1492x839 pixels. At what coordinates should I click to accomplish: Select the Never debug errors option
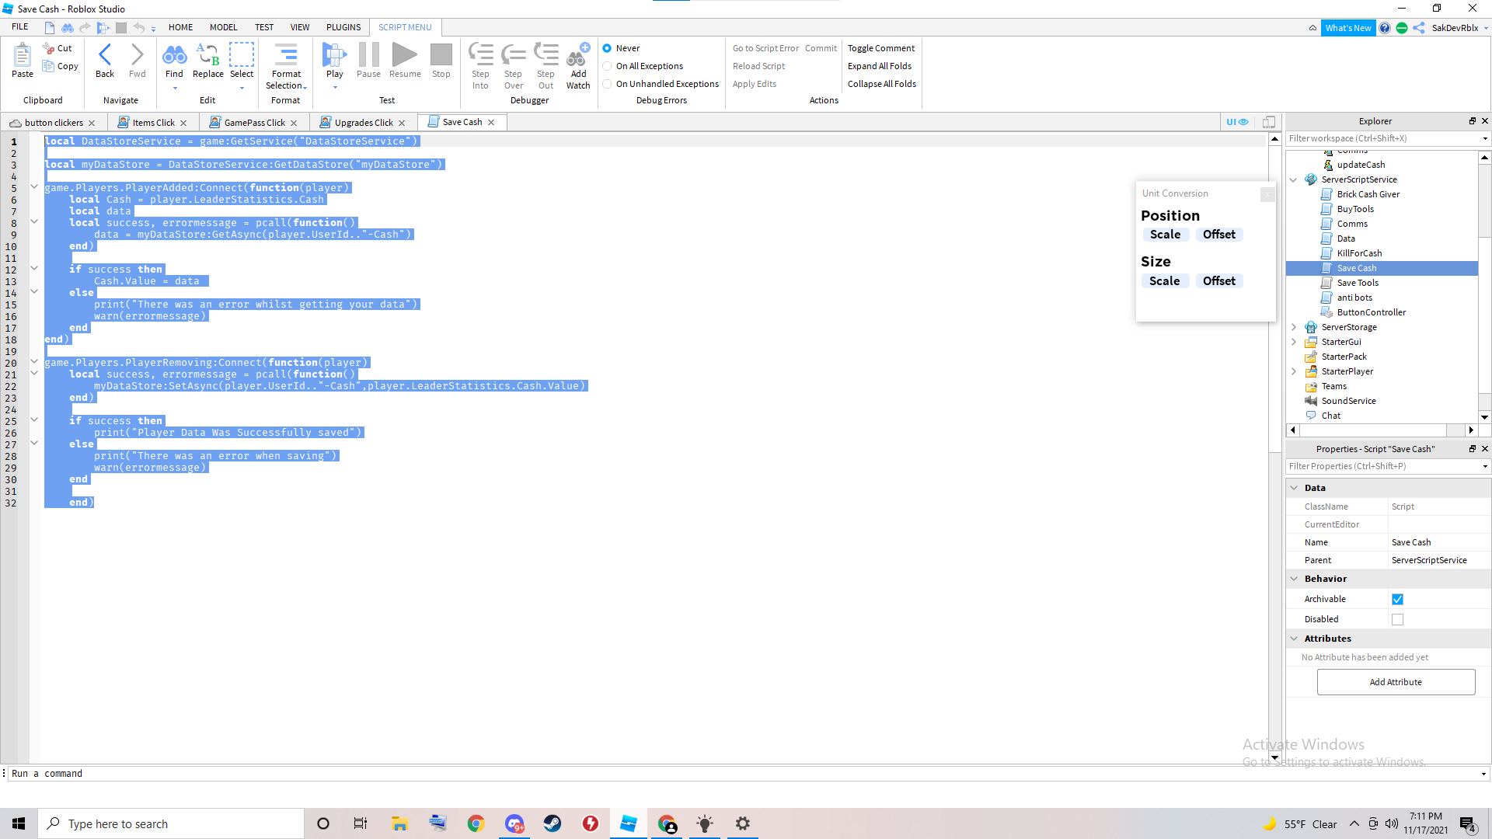[607, 48]
